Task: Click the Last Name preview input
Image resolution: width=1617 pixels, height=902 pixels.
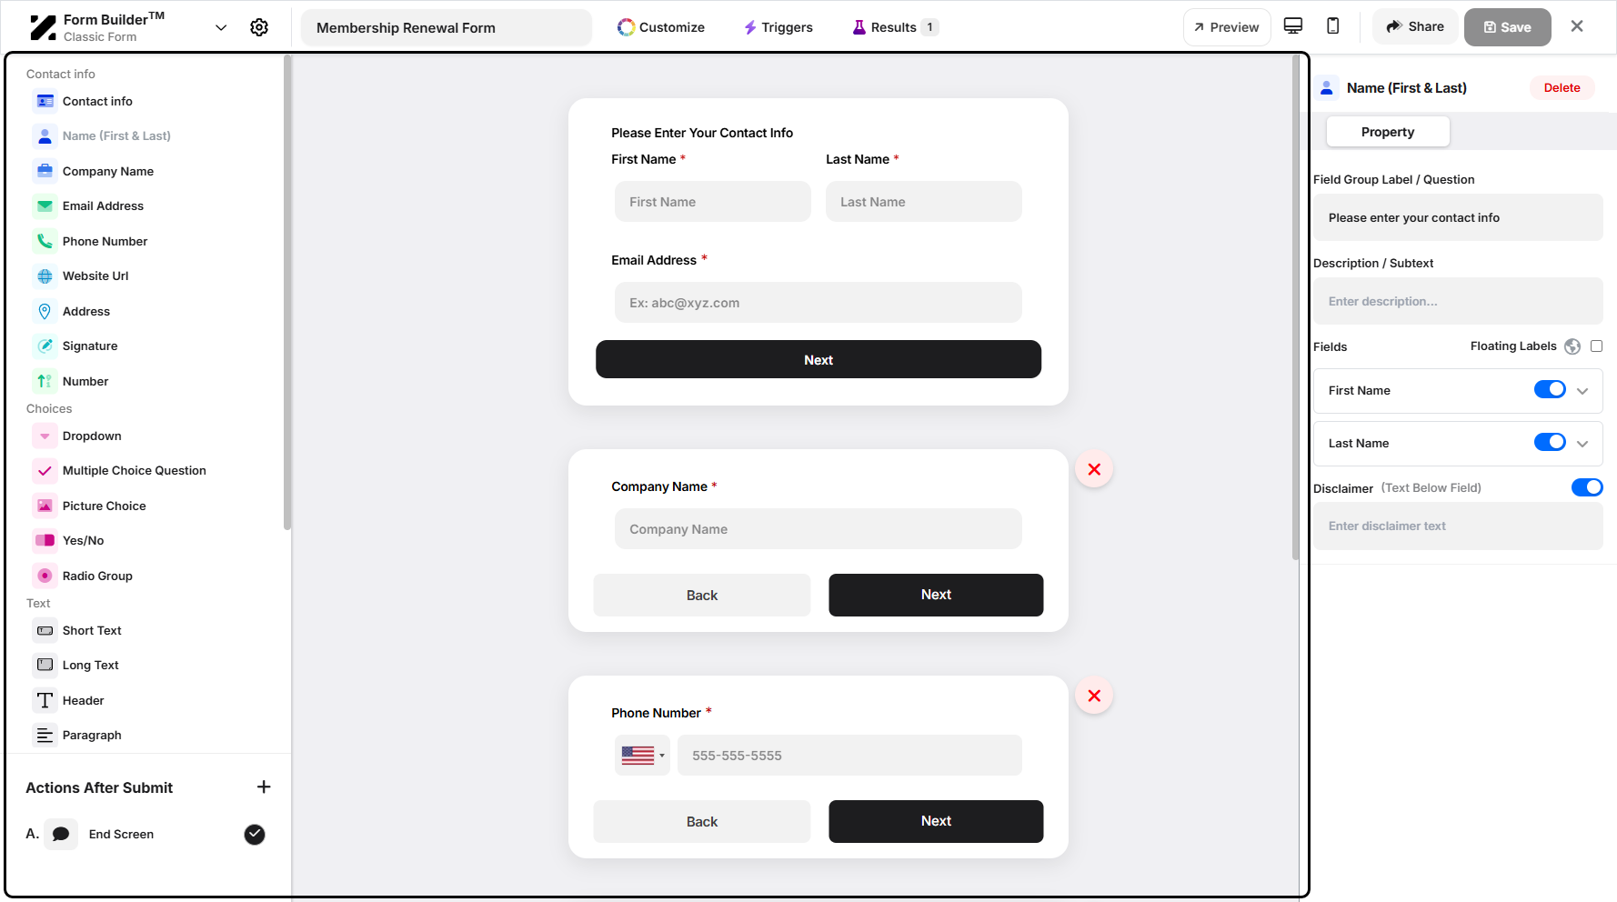Action: tap(924, 201)
